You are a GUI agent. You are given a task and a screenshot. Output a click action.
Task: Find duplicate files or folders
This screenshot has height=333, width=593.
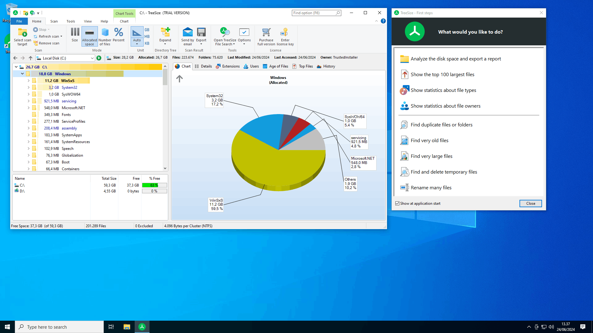pyautogui.click(x=436, y=125)
